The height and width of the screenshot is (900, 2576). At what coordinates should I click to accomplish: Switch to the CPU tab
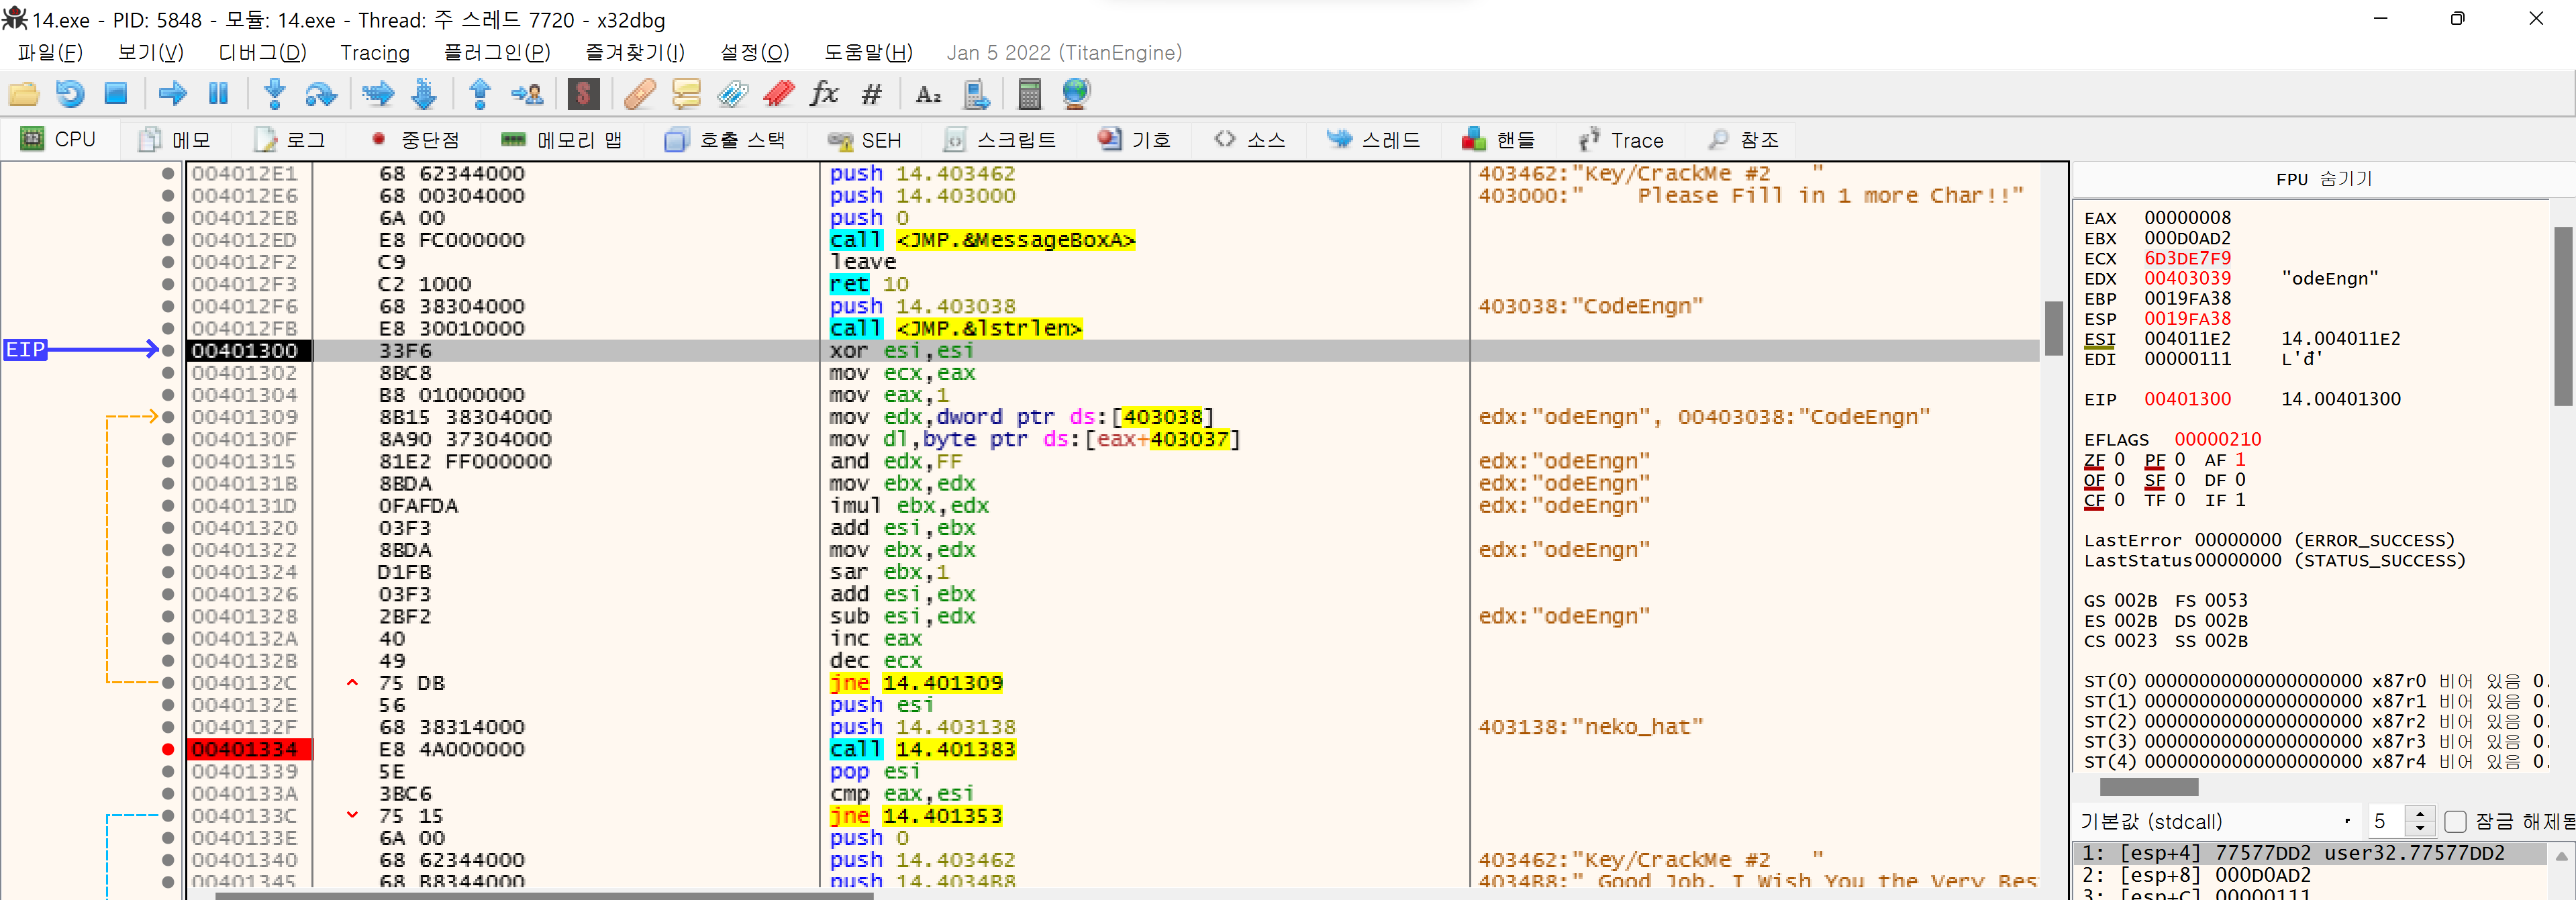point(59,139)
